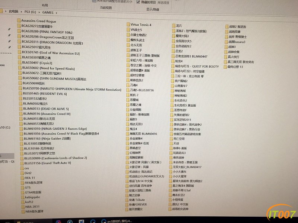Click the 合金装备4 folder icon
Image resolution: width=298 pixels, height=223 pixels.
coord(127,139)
